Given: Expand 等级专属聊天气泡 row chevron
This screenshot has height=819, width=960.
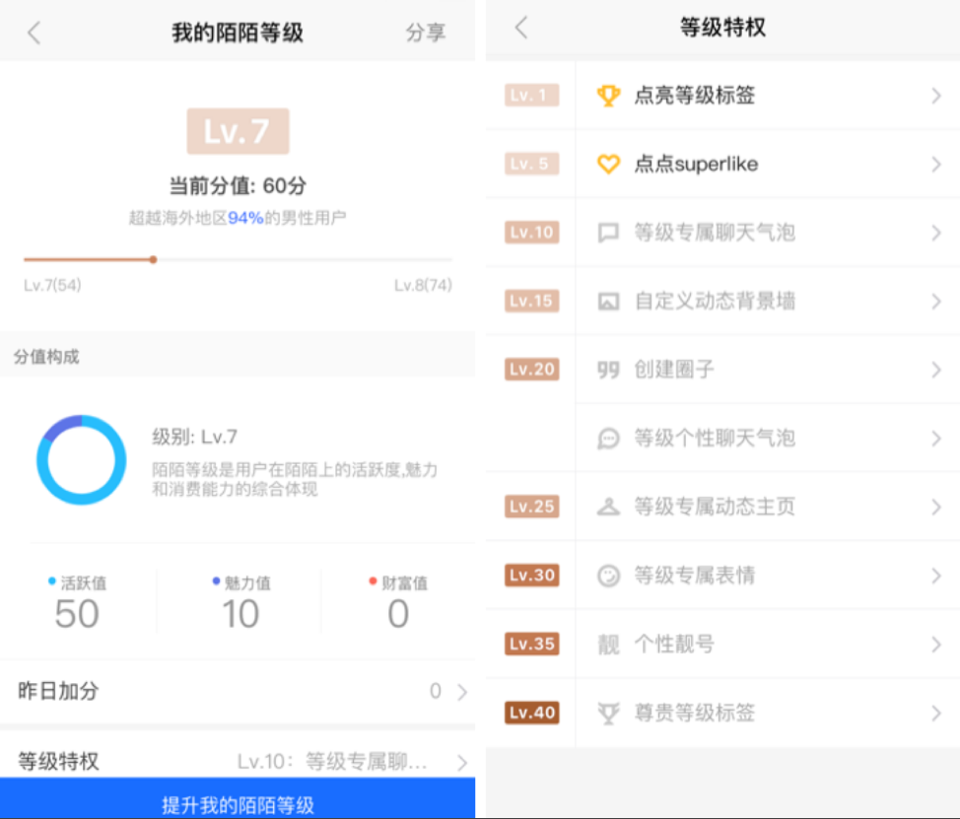Looking at the screenshot, I should pyautogui.click(x=935, y=233).
